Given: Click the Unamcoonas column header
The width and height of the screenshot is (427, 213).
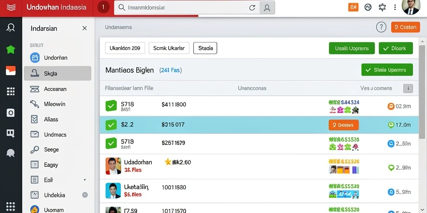Looking at the screenshot, I should coord(252,88).
